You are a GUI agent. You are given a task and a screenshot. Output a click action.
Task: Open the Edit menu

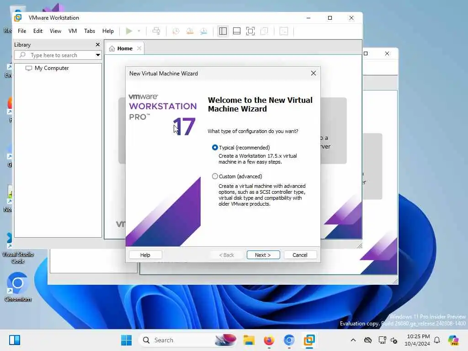37,31
